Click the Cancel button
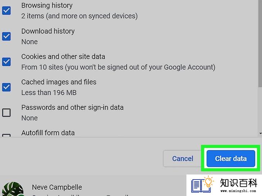The height and width of the screenshot is (196, 262). tap(182, 158)
